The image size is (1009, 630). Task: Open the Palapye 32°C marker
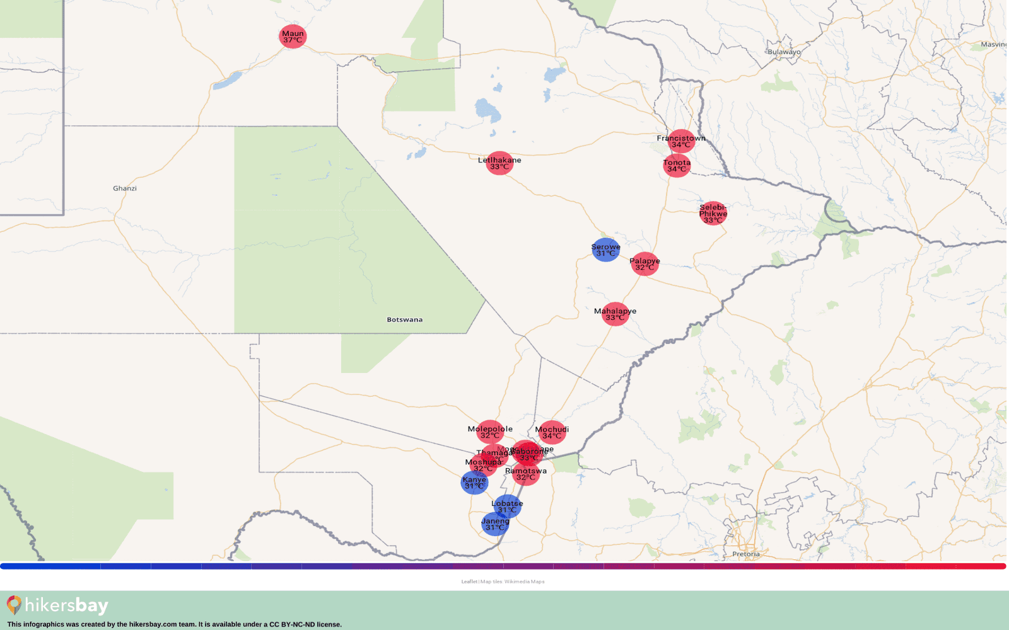644,264
